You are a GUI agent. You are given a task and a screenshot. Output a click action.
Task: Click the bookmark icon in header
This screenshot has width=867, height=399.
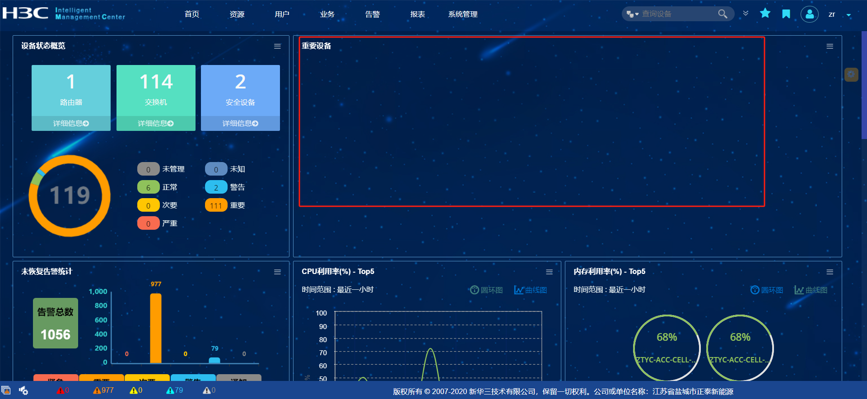pyautogui.click(x=786, y=14)
